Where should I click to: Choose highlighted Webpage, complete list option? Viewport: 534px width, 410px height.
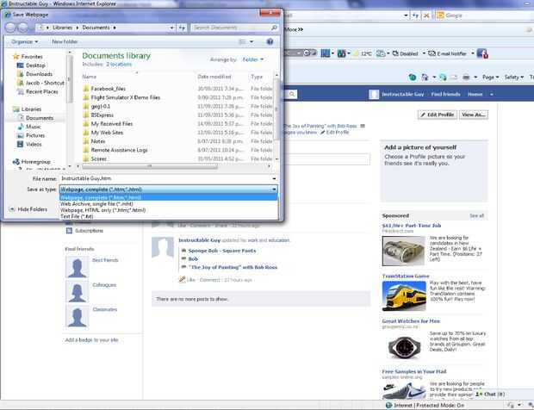coord(169,197)
